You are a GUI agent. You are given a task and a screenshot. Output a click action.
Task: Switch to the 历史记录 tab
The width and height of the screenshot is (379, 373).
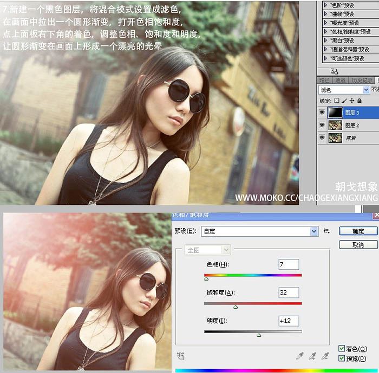[x=362, y=80]
